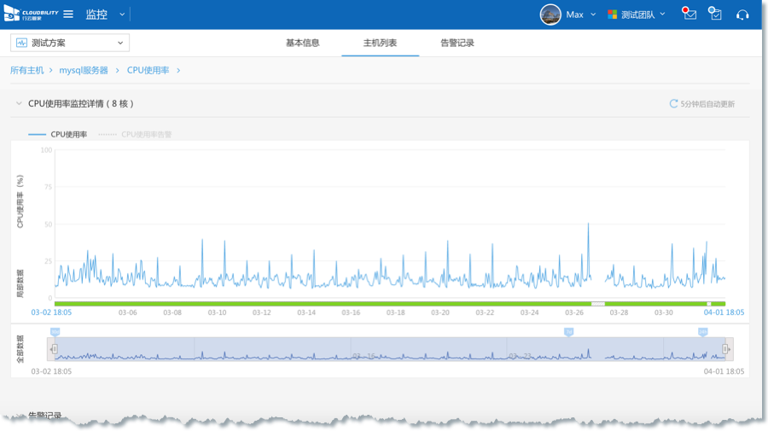The width and height of the screenshot is (768, 431).
Task: Click the left range slider handle
Action: [54, 348]
